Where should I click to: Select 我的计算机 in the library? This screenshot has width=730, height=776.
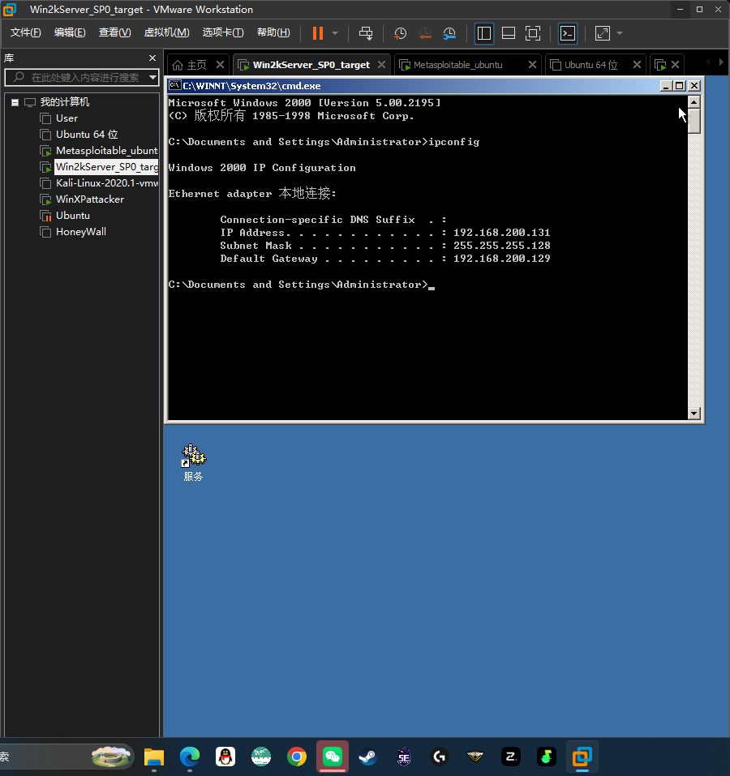point(64,102)
